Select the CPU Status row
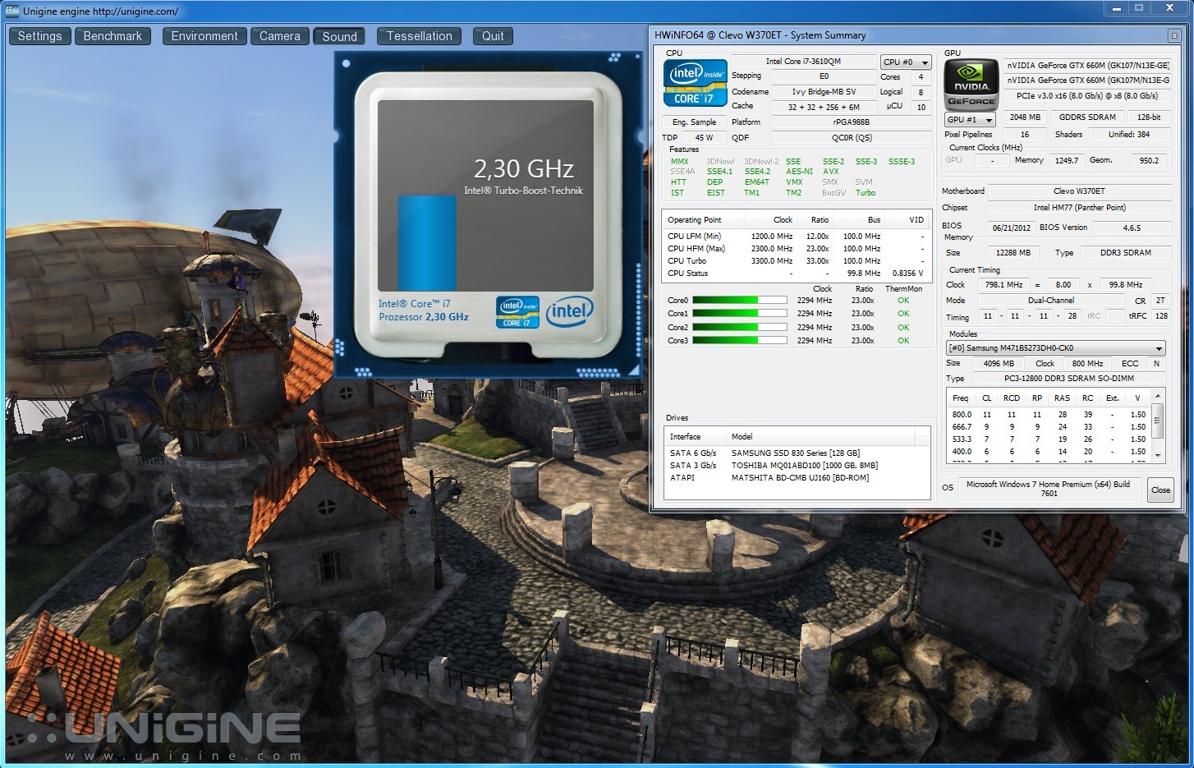The height and width of the screenshot is (768, 1194). pos(795,274)
